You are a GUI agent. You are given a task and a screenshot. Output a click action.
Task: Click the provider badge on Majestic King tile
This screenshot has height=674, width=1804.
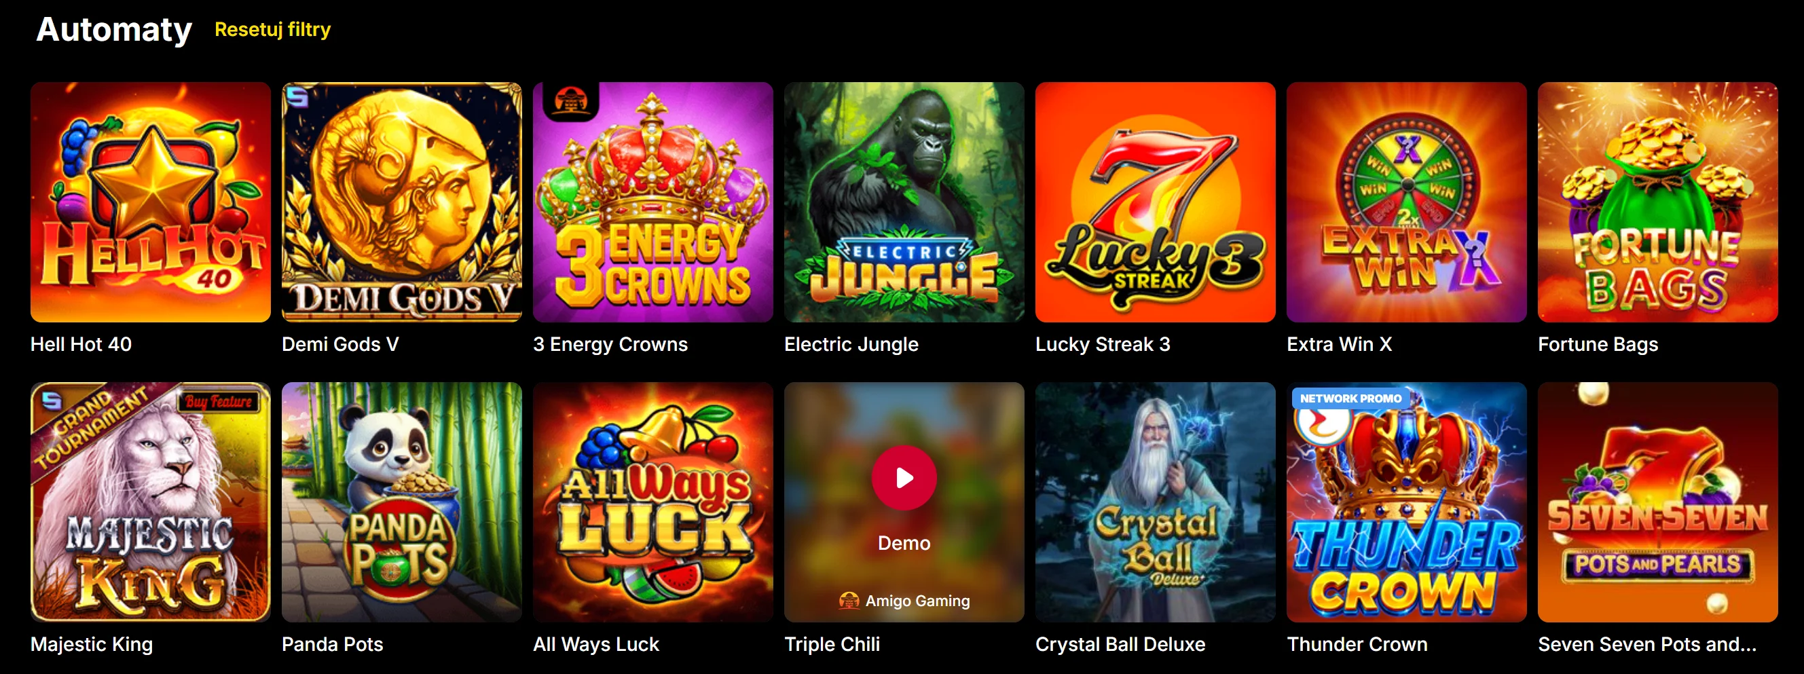point(50,400)
